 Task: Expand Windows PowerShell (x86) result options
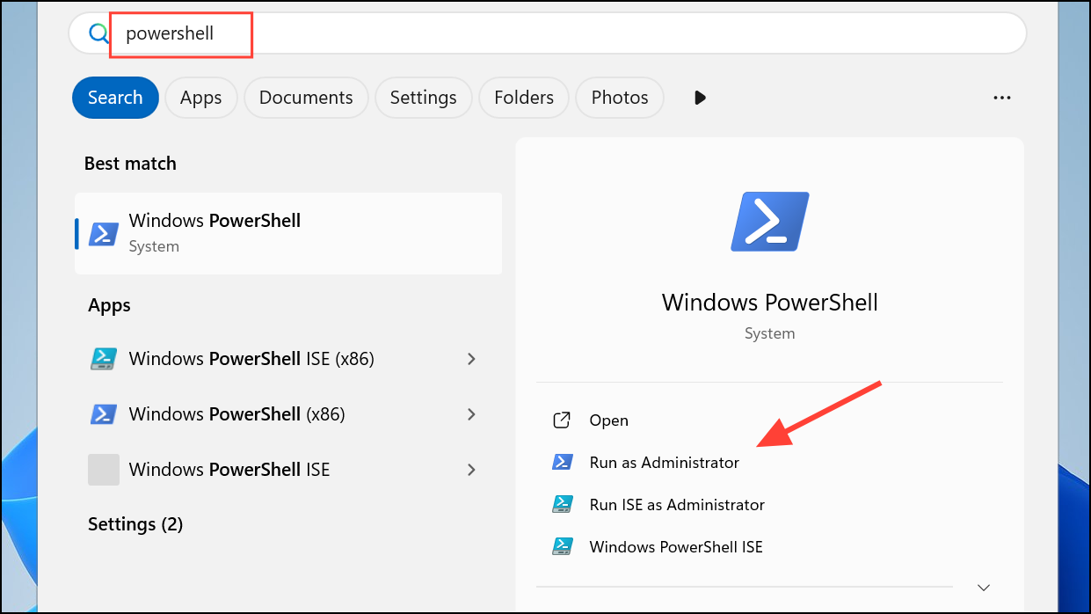pos(471,413)
